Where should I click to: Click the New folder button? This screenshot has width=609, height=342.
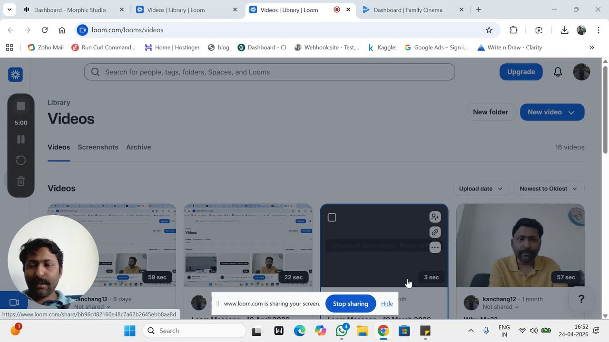pyautogui.click(x=491, y=112)
